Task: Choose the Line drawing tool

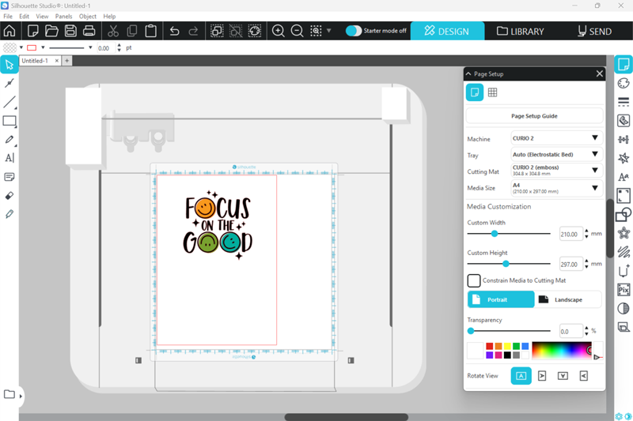Action: pos(9,103)
